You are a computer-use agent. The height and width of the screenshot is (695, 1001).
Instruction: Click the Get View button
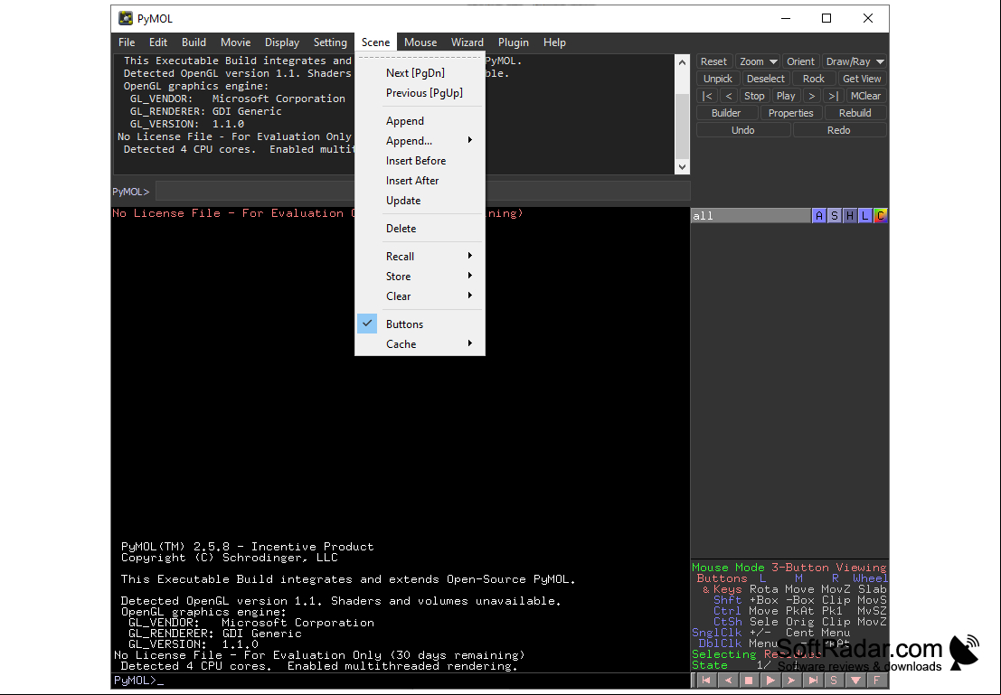coord(862,79)
